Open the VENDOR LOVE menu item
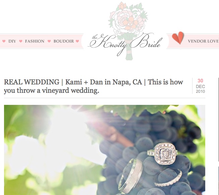Image resolution: width=219 pixels, height=195 pixels. pyautogui.click(x=203, y=41)
